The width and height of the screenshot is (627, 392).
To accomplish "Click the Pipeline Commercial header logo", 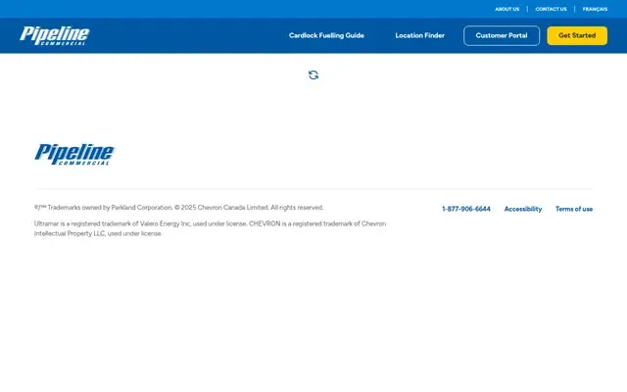I will coord(55,35).
